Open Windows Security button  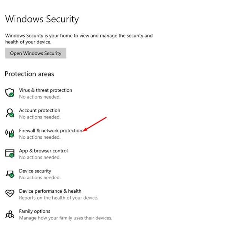click(36, 53)
